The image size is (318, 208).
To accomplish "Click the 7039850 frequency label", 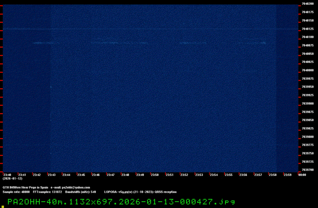I will [308, 120].
